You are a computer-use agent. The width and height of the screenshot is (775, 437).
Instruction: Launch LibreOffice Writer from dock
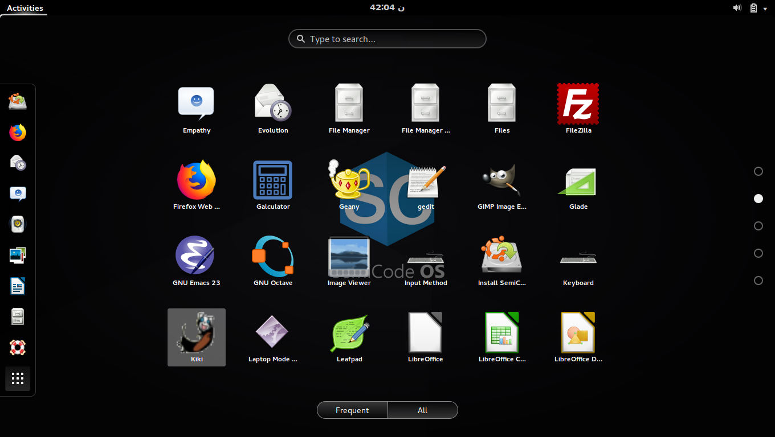tap(18, 286)
